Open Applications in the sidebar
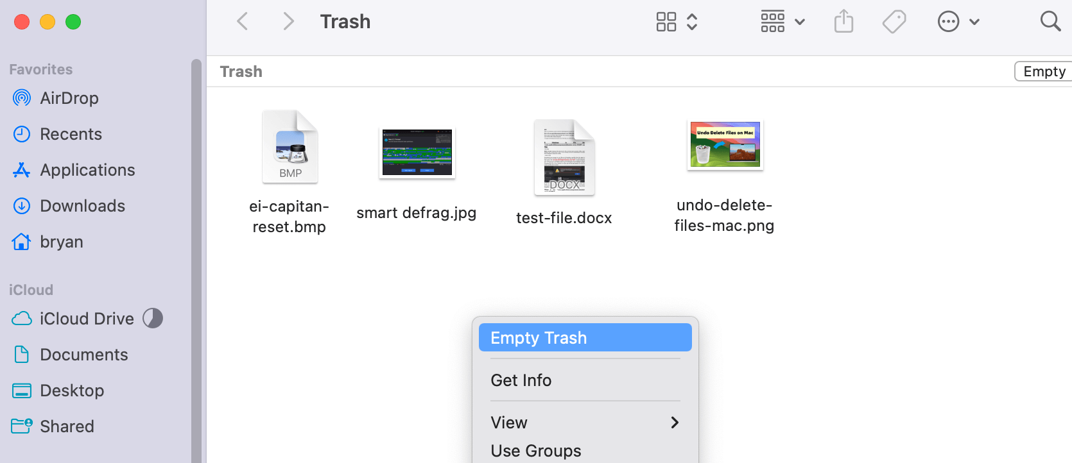This screenshot has width=1072, height=463. 88,170
